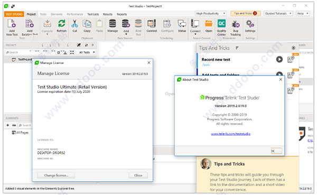Close the About Test Studio dialog with X
This screenshot has width=317, height=195.
click(281, 79)
